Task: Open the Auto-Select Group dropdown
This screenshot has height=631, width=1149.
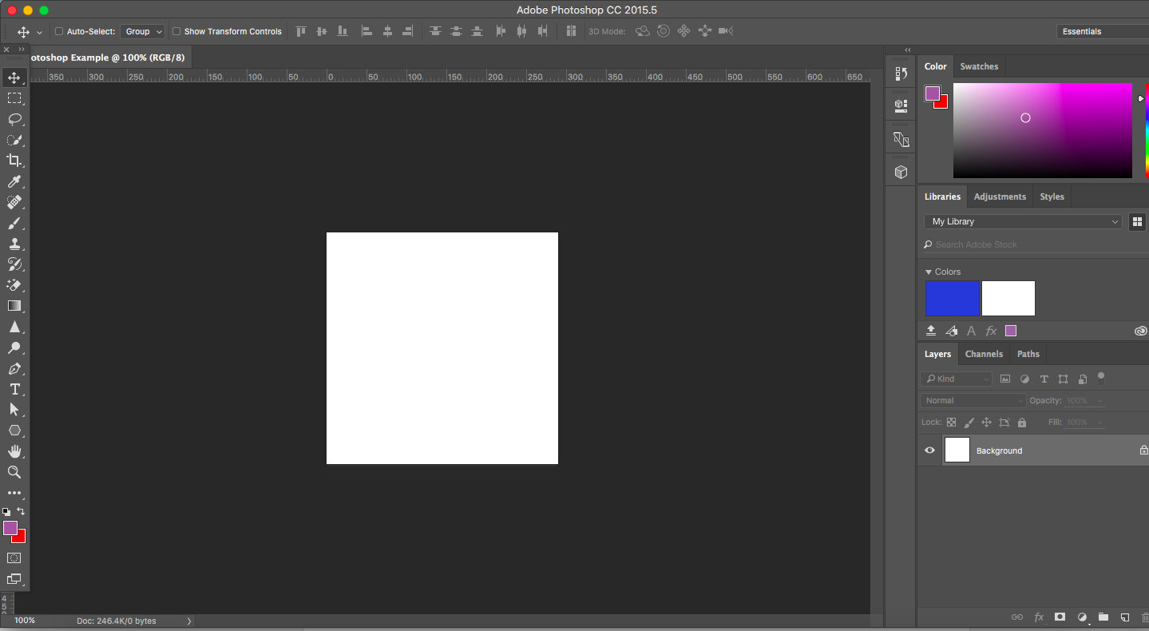Action: point(143,31)
